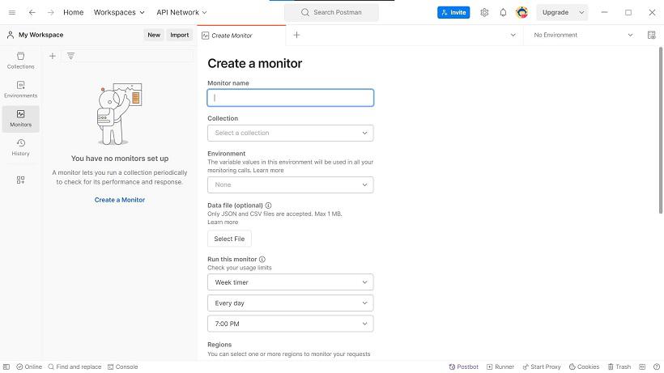This screenshot has width=664, height=373.
Task: Open the configure workspace sidebar icon
Action: (x=20, y=180)
